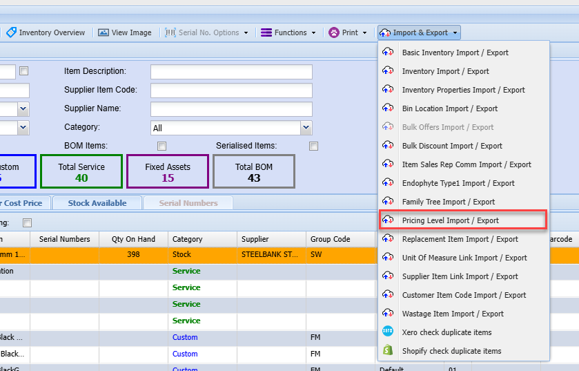579x371 pixels.
Task: Expand the Print dropdown arrow
Action: (365, 32)
